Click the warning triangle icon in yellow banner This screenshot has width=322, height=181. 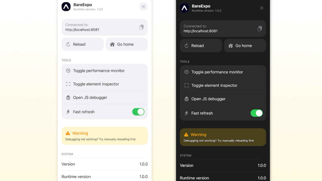click(x=68, y=133)
